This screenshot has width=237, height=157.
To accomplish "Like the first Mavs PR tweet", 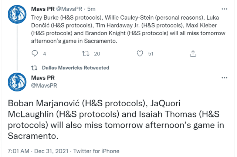I will (x=140, y=54).
